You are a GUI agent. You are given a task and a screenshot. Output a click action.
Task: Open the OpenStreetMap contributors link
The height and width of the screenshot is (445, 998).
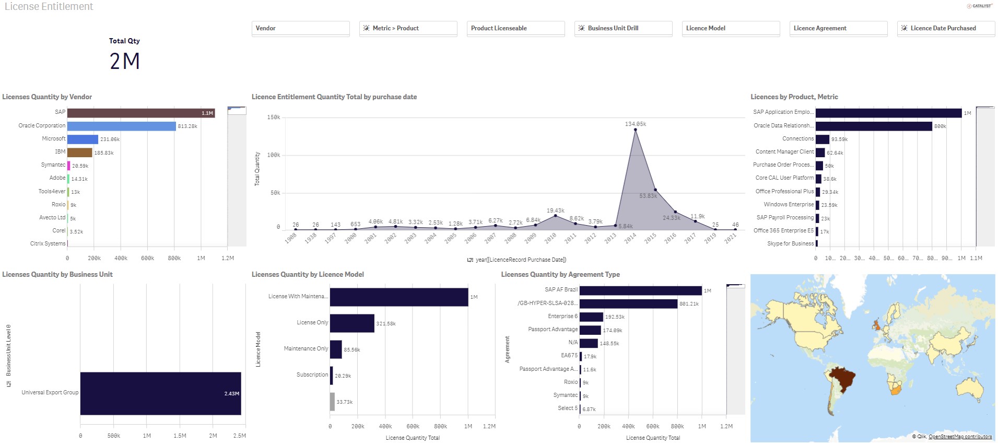click(960, 437)
